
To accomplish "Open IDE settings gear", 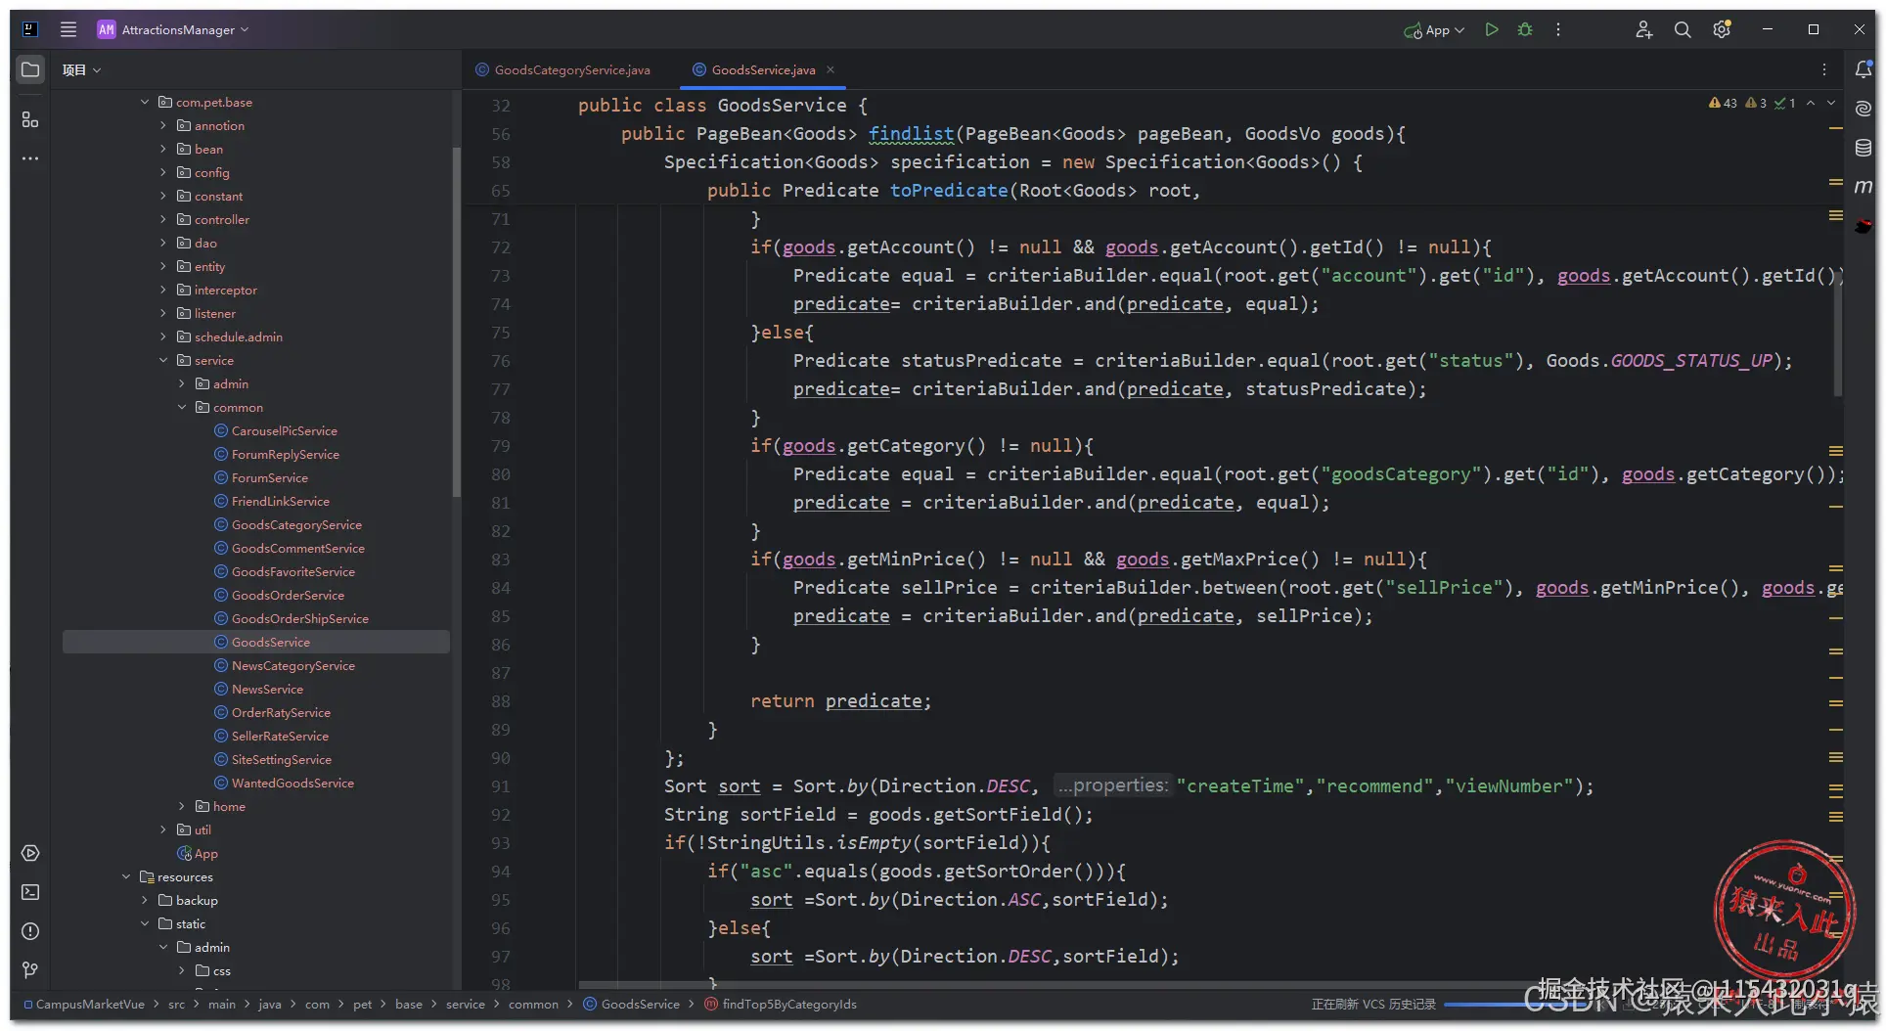I will coord(1723,29).
